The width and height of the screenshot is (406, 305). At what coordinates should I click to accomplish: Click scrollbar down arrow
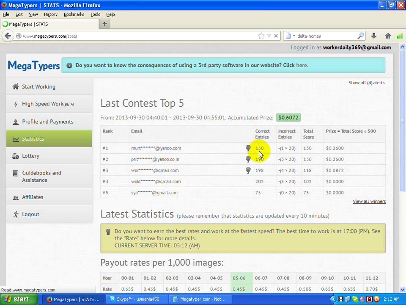point(403,289)
